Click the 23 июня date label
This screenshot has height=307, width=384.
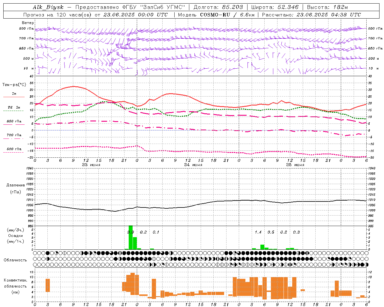click(x=91, y=165)
